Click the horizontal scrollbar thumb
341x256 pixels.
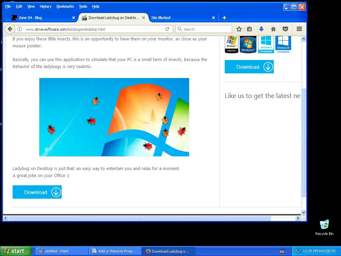(140, 218)
